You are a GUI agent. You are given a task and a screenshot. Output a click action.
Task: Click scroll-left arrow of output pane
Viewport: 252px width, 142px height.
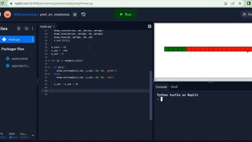(156, 80)
